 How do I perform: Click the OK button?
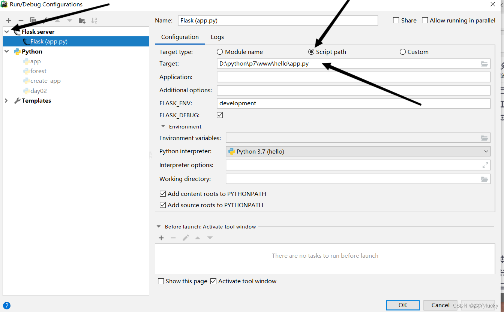point(403,305)
